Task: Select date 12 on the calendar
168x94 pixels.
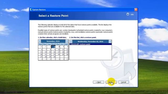Action: [66, 50]
